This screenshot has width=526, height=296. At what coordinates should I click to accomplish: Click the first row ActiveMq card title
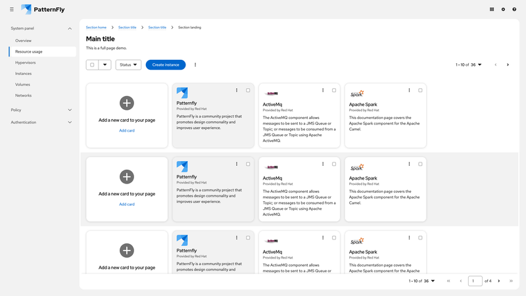click(272, 105)
